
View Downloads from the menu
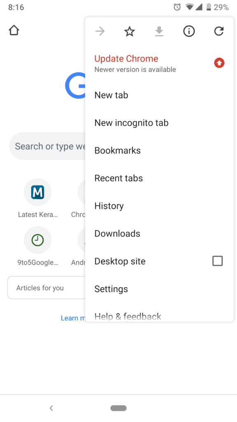(x=117, y=233)
